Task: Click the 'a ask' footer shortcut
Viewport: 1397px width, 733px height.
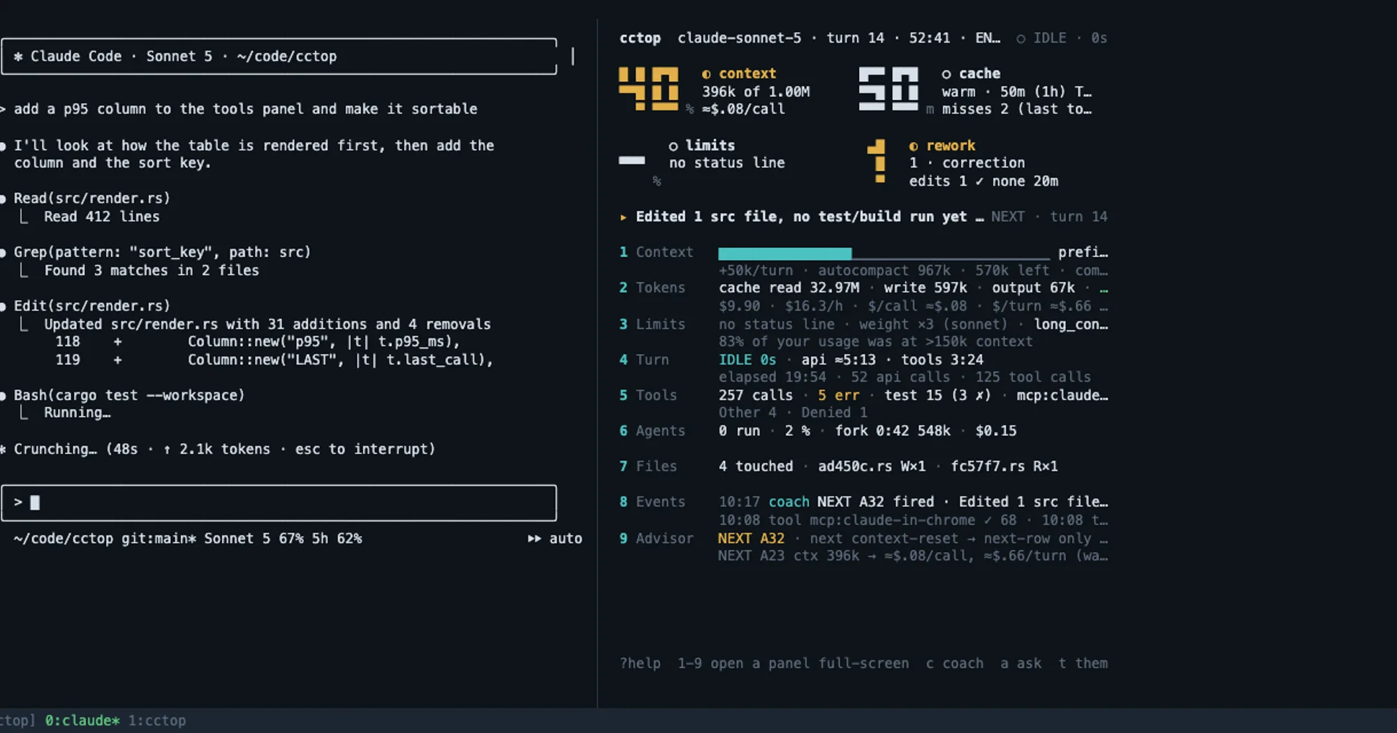Action: click(1021, 663)
